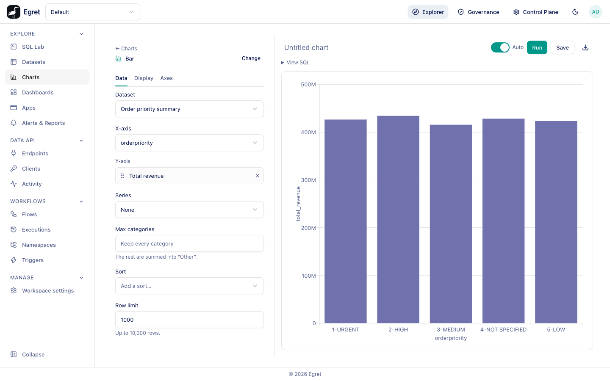Screen dimensions: 610x381
Task: Open SQL Lab from the sidebar
Action: click(47, 47)
